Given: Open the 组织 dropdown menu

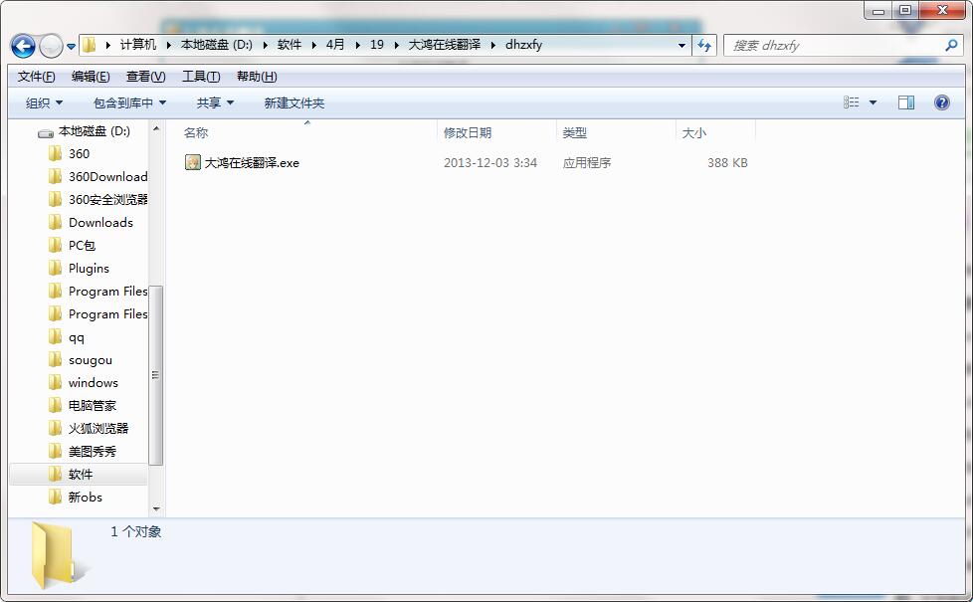Looking at the screenshot, I should coord(44,102).
